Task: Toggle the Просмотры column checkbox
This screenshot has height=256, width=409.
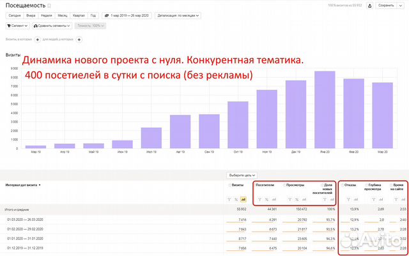Action: (284, 185)
